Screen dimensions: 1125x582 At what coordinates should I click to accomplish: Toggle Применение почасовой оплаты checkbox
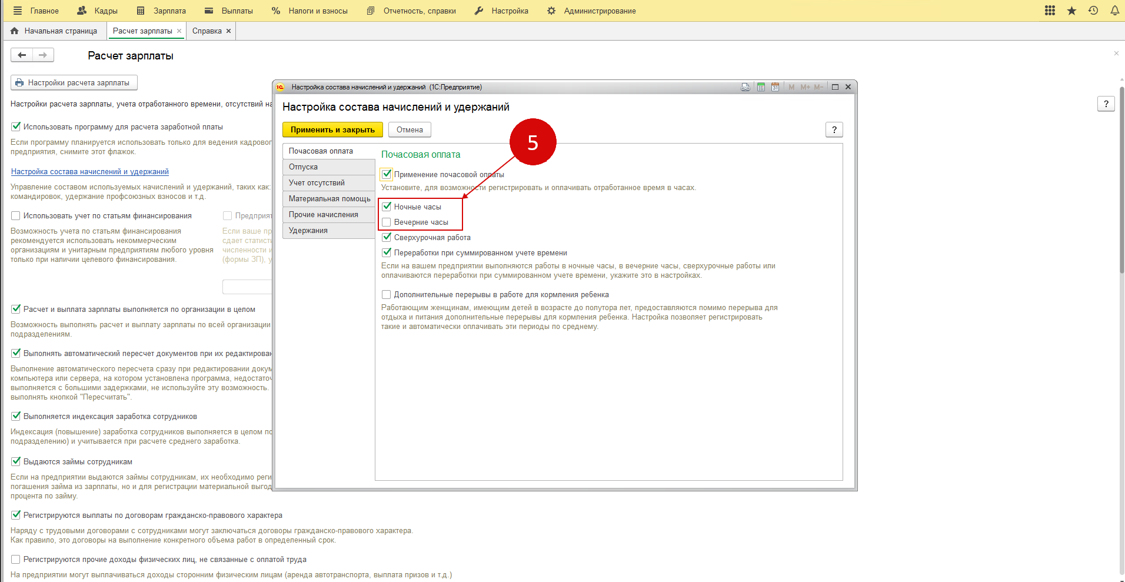tap(387, 174)
